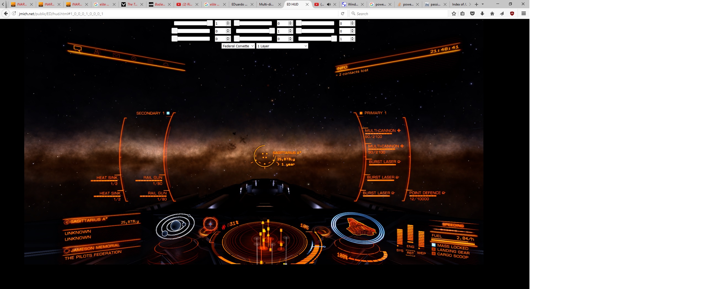728x289 pixels.
Task: Click the JAMESON MEMORIAL destination text
Action: click(95, 248)
